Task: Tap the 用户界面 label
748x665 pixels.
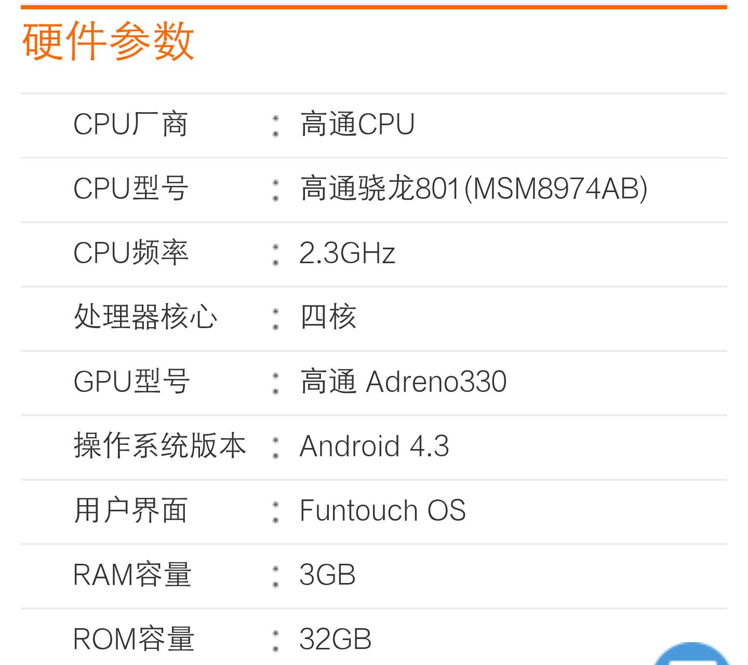Action: click(x=130, y=510)
